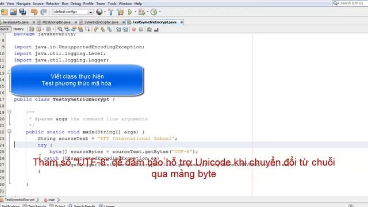
Task: Click the TestSymetricEncrypt class name in code
Action: tap(80, 99)
